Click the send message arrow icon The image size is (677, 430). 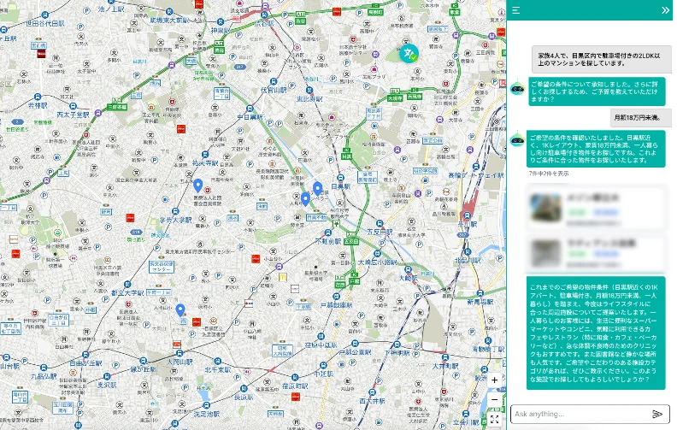tap(657, 414)
